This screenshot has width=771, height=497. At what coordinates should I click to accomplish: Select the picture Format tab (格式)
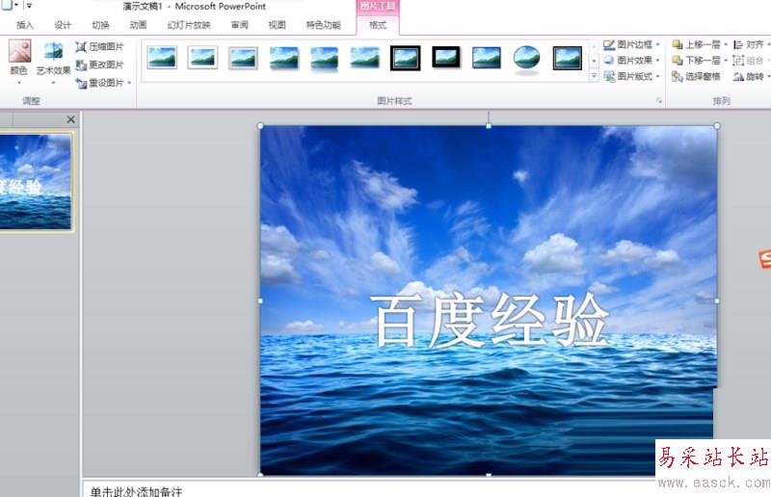378,25
